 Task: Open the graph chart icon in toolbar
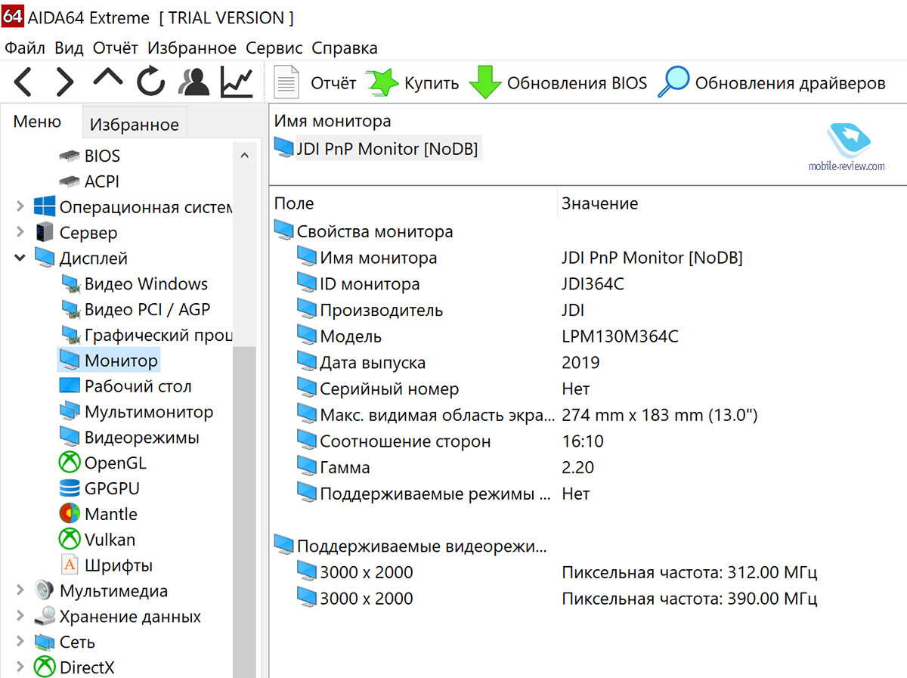(x=237, y=82)
